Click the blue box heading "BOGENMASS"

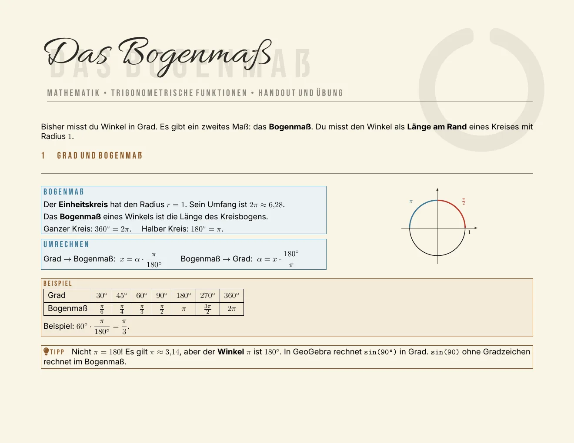(x=63, y=192)
